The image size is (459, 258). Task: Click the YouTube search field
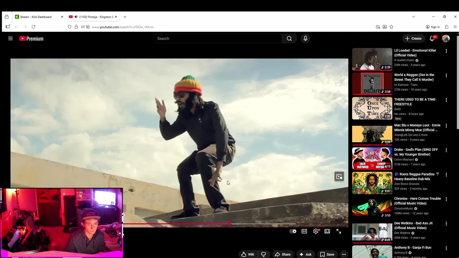coord(218,38)
